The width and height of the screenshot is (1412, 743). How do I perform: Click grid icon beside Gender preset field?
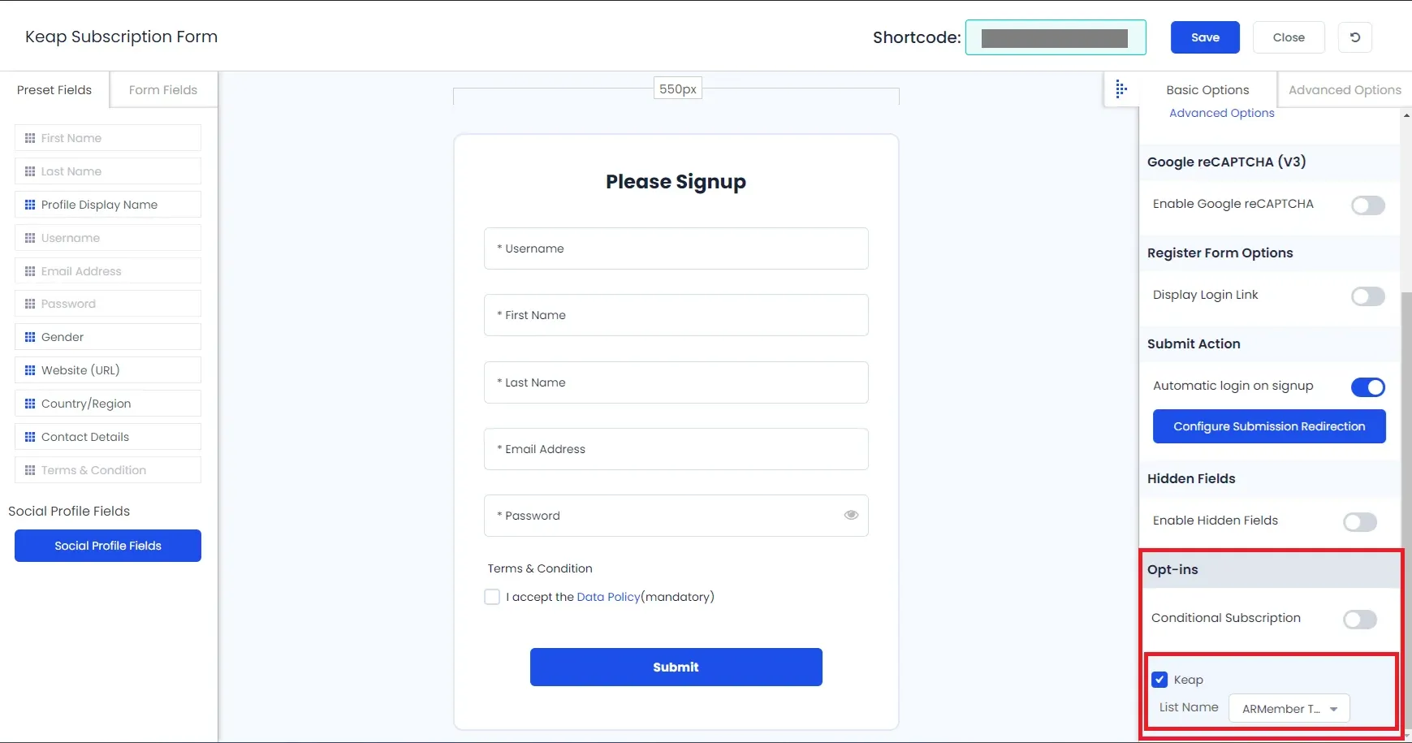tap(30, 337)
